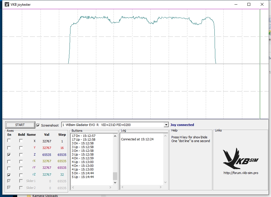This screenshot has width=271, height=197.
Task: Click the X axis step value 1
Action: (62, 141)
